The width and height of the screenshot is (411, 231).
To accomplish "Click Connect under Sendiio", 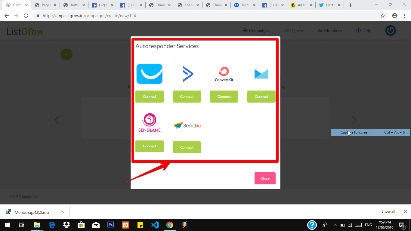I will coord(187,147).
